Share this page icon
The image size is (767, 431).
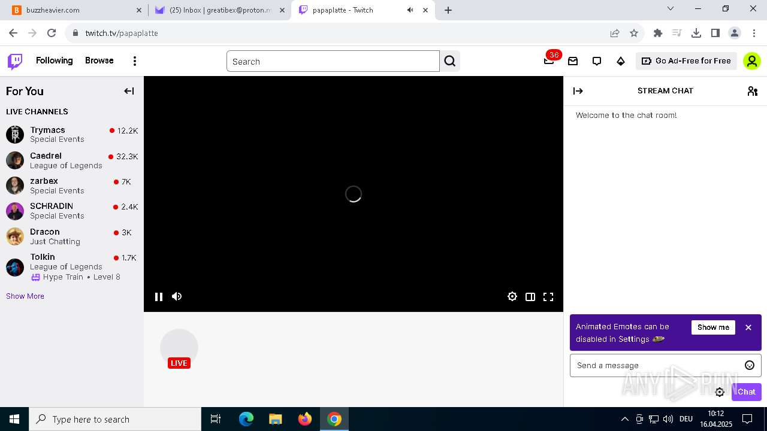click(x=615, y=33)
